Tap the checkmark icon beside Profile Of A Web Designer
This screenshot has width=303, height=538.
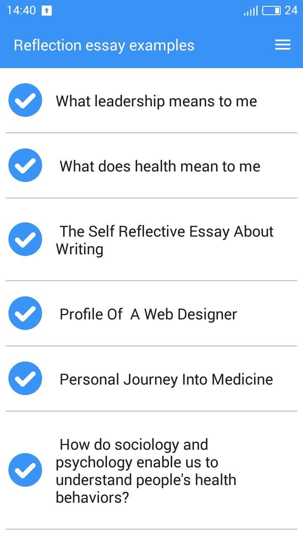25,313
